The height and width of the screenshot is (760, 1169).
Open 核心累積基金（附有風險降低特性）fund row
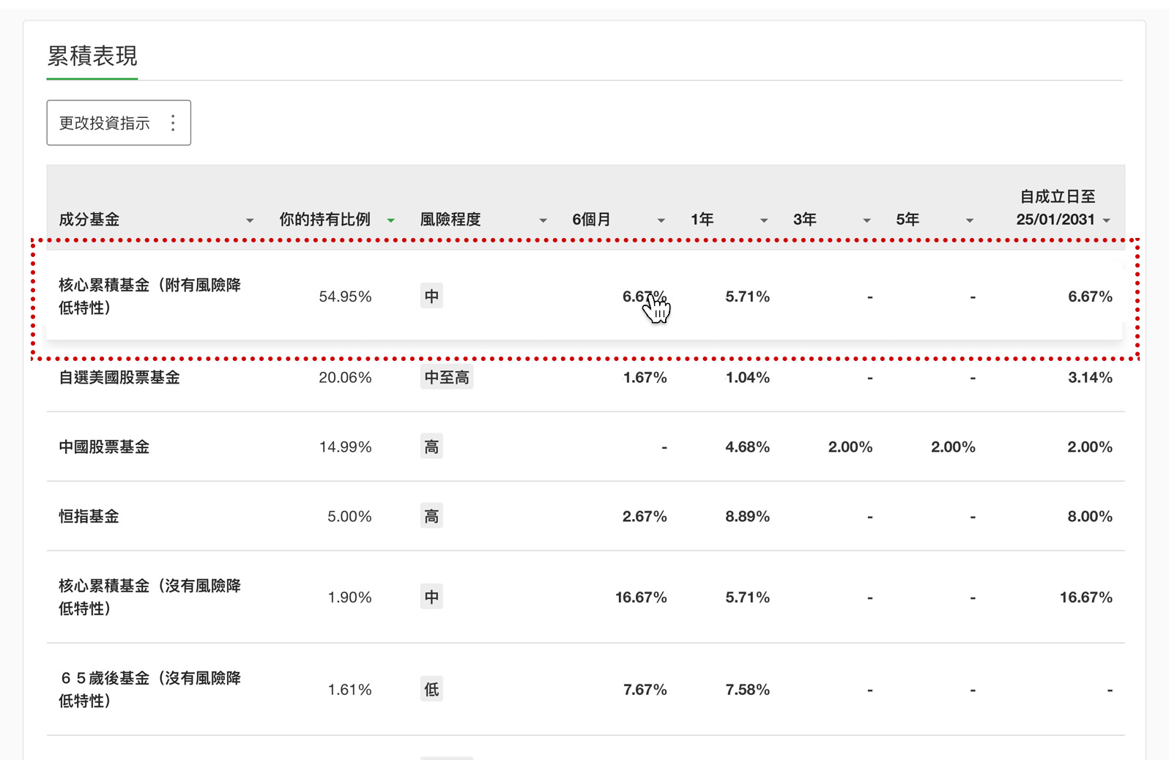(x=149, y=297)
